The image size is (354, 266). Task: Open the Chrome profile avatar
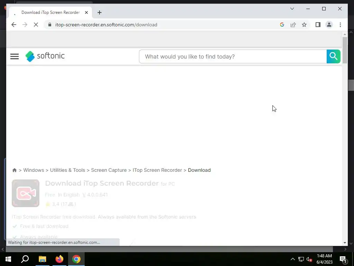[329, 25]
